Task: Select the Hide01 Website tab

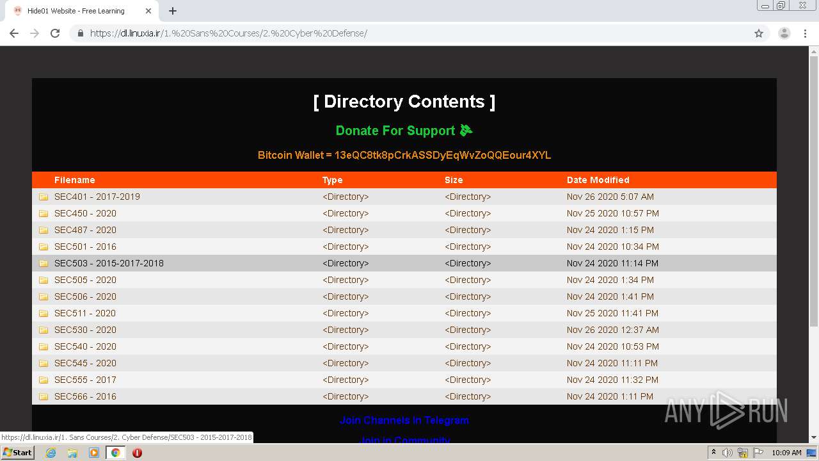Action: coord(83,11)
